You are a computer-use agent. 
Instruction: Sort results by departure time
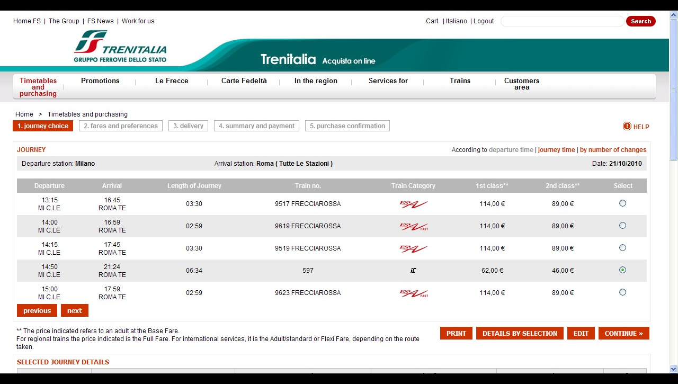click(x=511, y=150)
